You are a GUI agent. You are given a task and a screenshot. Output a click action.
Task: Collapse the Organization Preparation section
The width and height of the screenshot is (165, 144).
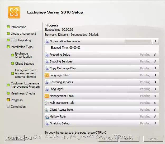tap(155, 41)
